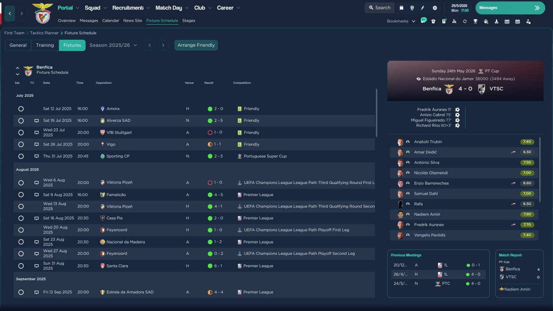
Task: Open the world globe icon in top bar
Action: (x=412, y=8)
